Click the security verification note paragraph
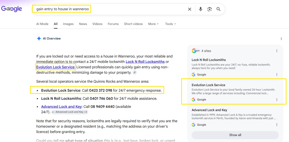289x142 pixels. click(x=107, y=127)
